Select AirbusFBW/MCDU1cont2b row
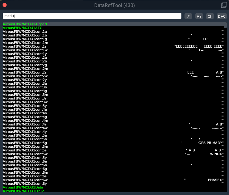 coord(113,61)
